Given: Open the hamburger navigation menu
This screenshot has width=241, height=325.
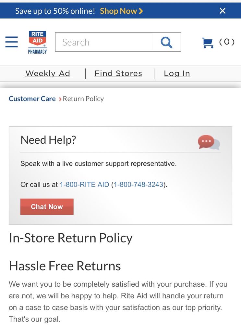Looking at the screenshot, I should [x=12, y=42].
